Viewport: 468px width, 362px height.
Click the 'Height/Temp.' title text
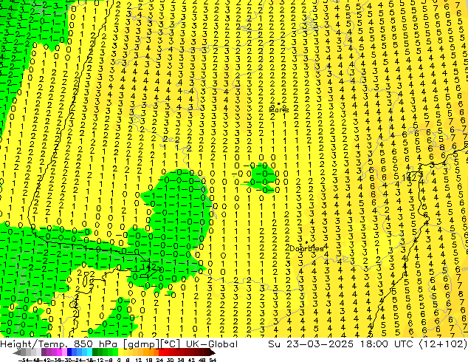coord(33,344)
